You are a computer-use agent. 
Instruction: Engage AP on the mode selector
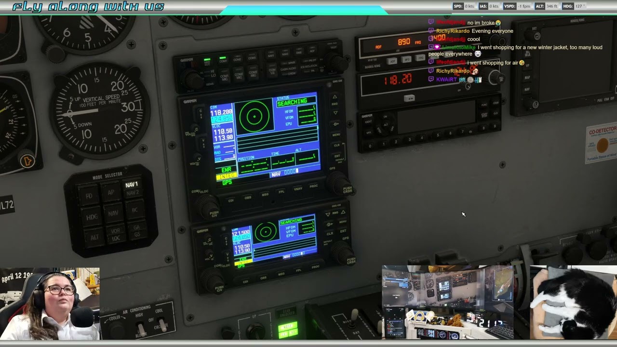coord(111,191)
